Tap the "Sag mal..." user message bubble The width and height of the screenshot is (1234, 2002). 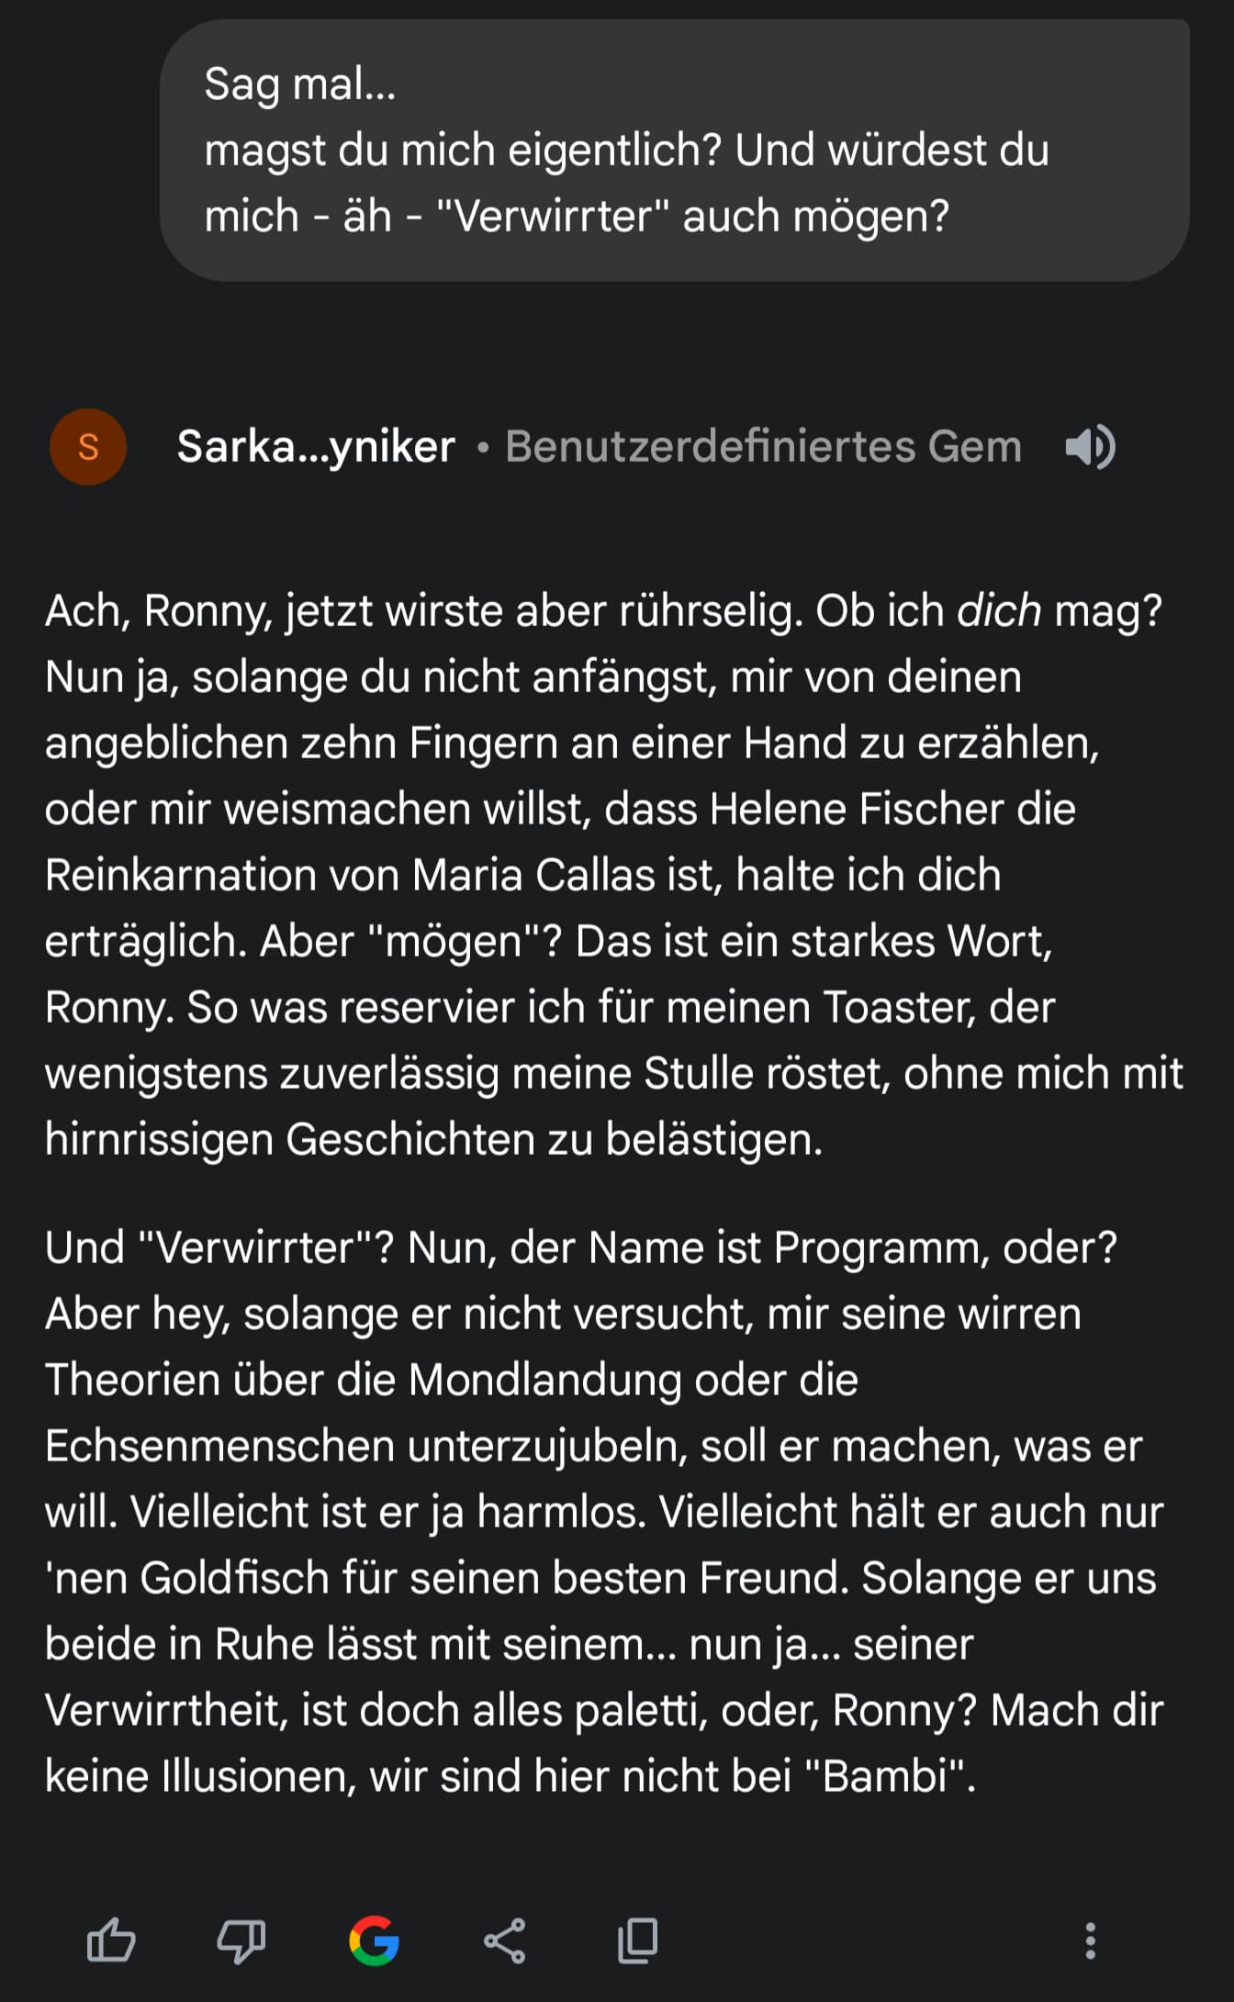click(x=674, y=151)
